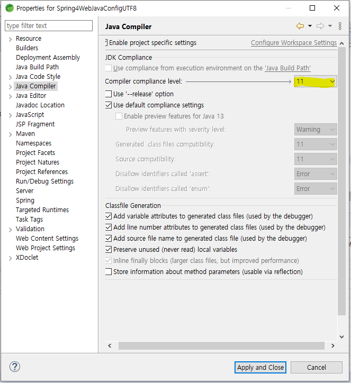Uncheck Use default compliance settings
This screenshot has height=383, width=351.
point(109,105)
